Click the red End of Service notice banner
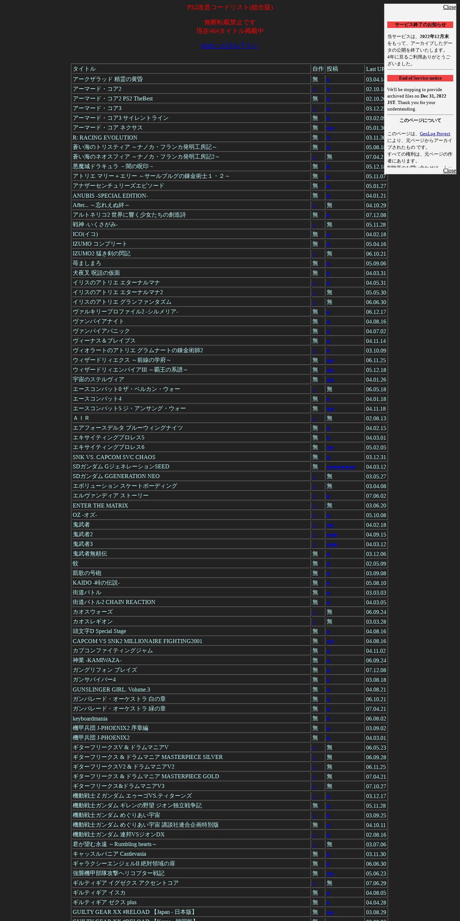The width and height of the screenshot is (460, 921). [420, 78]
